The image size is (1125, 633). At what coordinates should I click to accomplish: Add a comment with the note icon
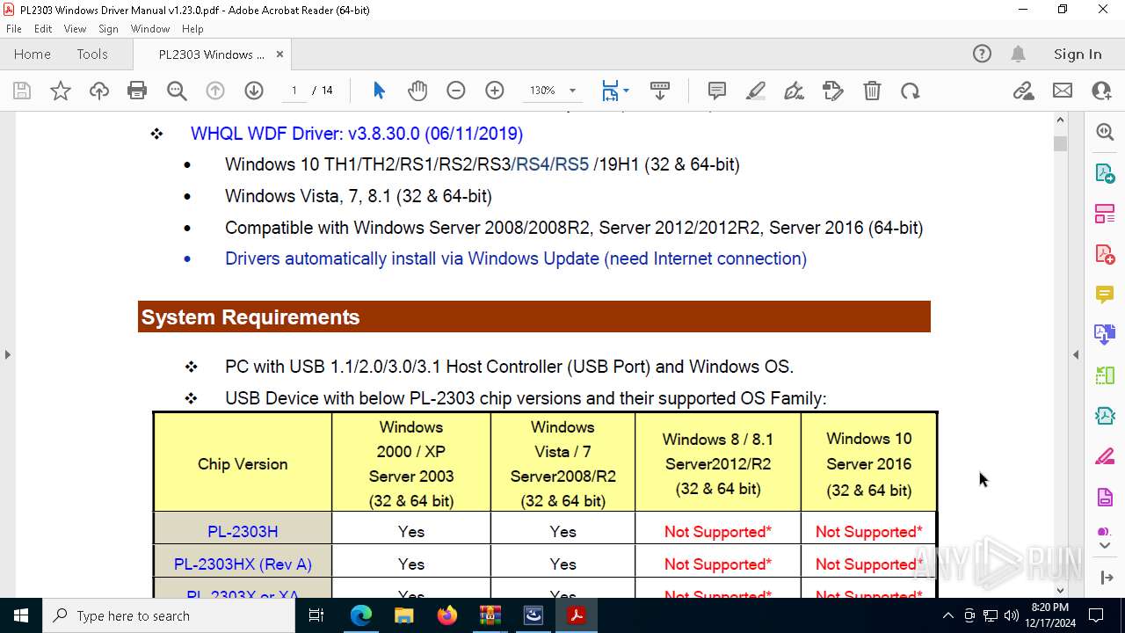[716, 91]
